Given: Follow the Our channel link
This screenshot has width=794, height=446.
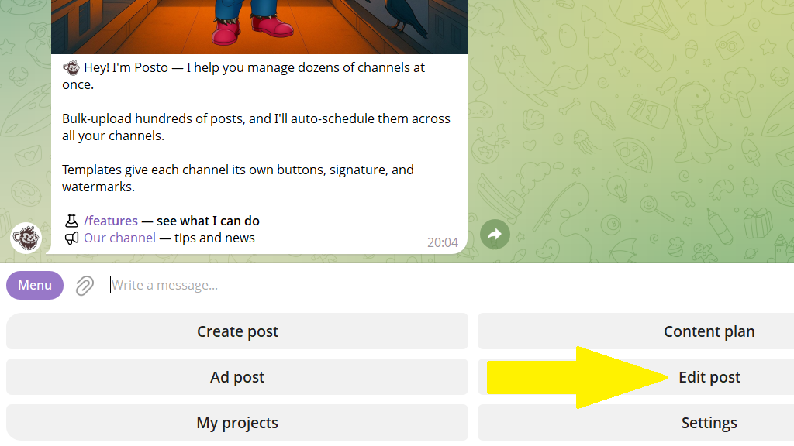Looking at the screenshot, I should pyautogui.click(x=119, y=238).
